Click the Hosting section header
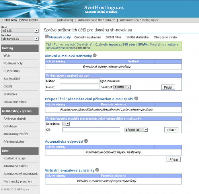 click(x=20, y=48)
